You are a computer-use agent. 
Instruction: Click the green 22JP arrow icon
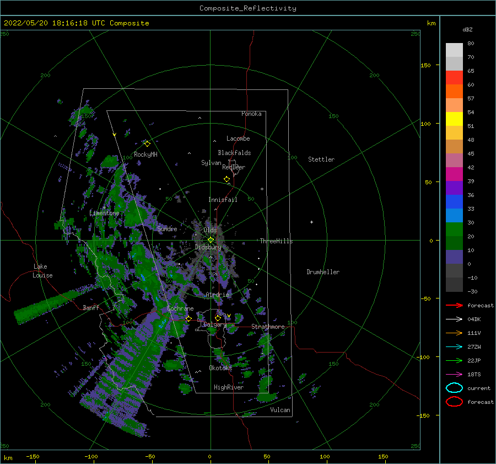tap(454, 360)
